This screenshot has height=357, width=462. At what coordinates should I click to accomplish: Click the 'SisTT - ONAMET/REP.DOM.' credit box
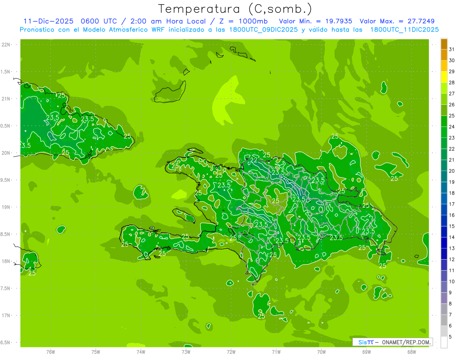[392, 342]
